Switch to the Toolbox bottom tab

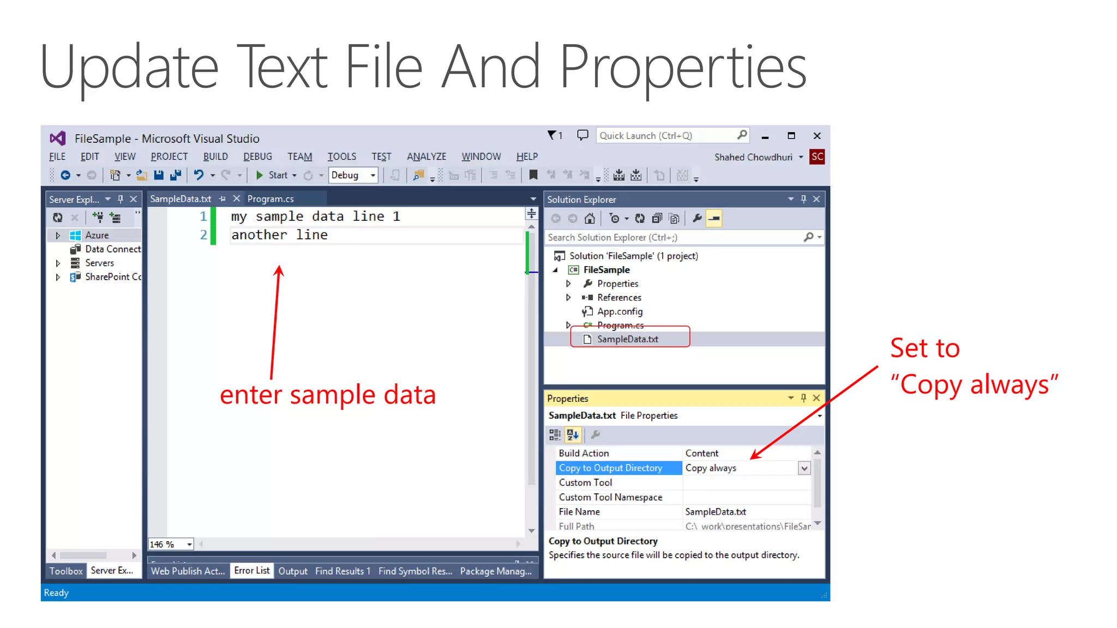(x=66, y=571)
